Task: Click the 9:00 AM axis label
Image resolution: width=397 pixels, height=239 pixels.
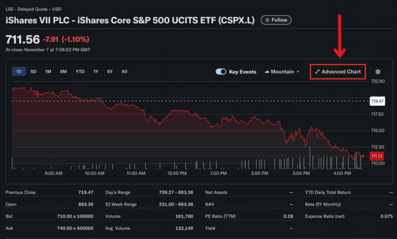Action: click(53, 173)
